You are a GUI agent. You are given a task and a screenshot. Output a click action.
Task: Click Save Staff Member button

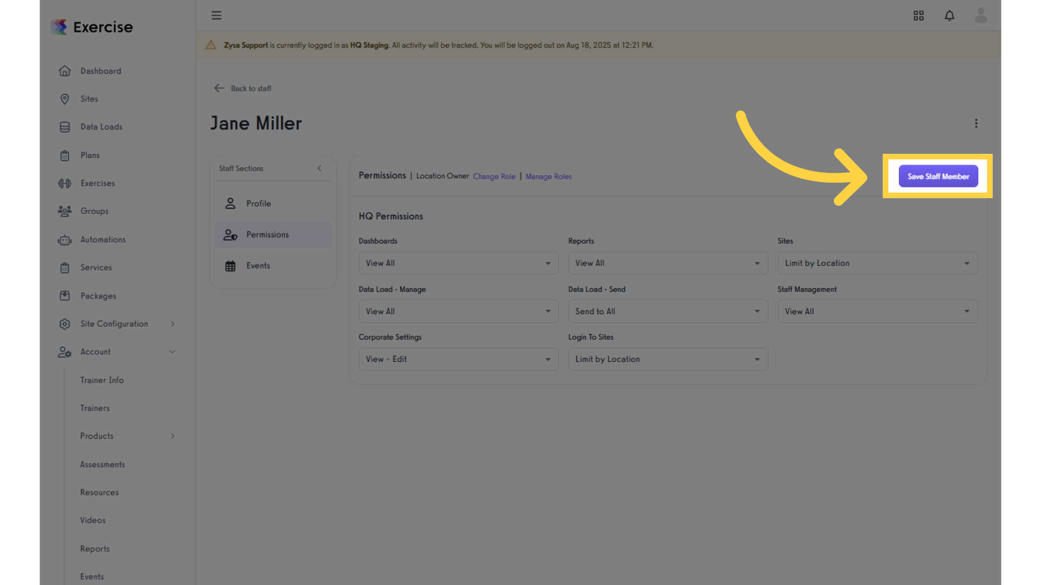point(938,177)
